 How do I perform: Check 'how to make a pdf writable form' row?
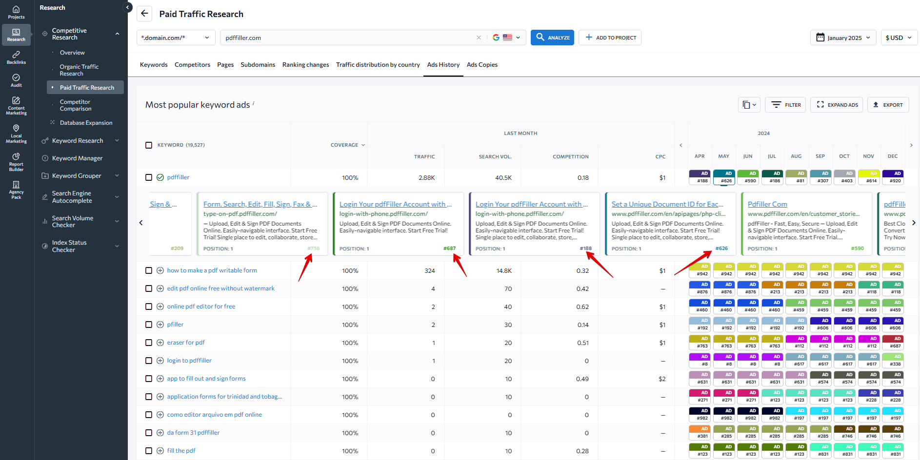[x=149, y=270]
